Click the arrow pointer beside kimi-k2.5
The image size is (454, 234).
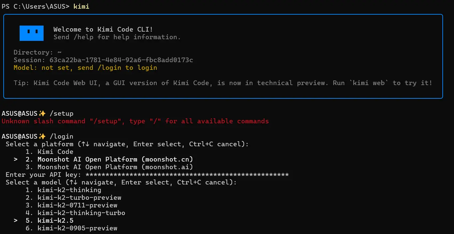[16, 221]
